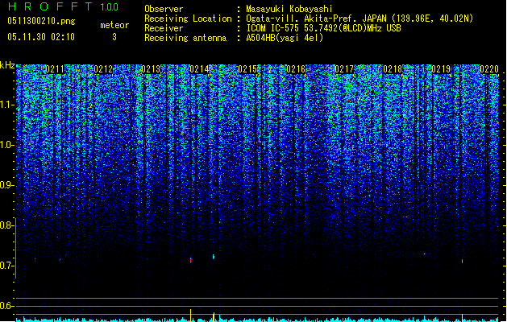Click the 0212 time marker
The image size is (507, 322).
(x=103, y=69)
